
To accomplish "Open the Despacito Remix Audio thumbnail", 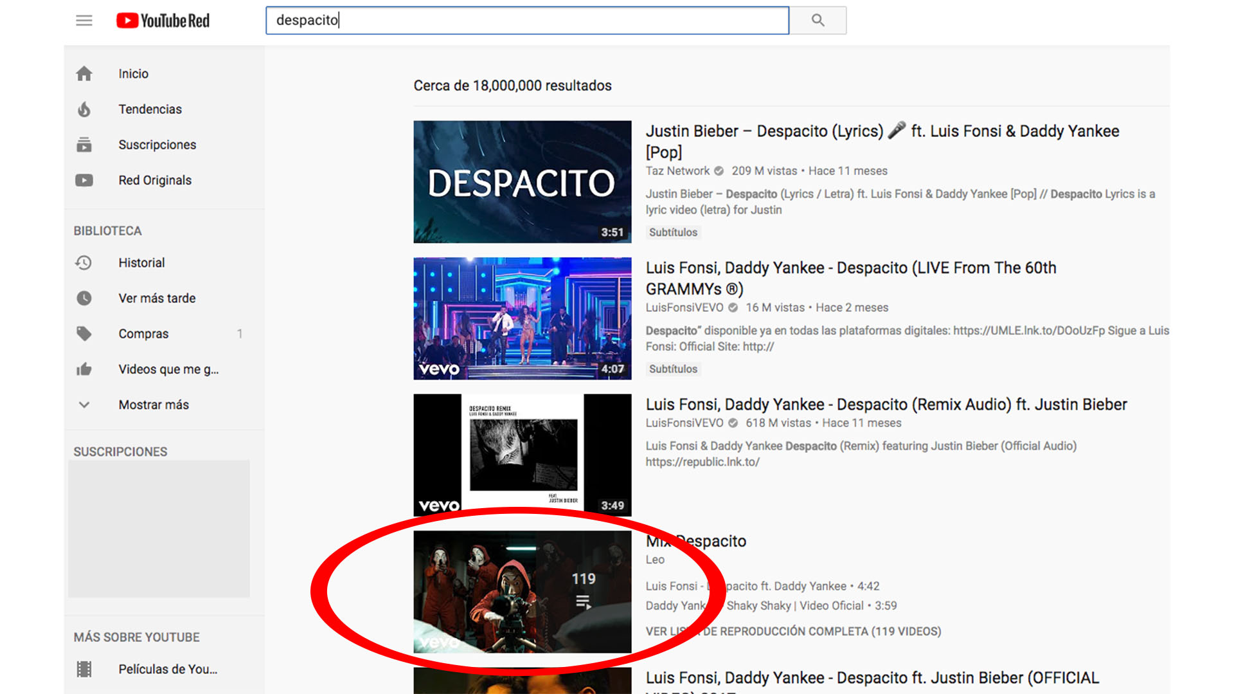I will (x=522, y=455).
